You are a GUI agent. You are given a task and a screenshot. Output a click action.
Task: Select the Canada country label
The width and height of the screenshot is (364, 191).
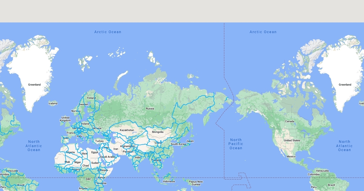(290, 121)
